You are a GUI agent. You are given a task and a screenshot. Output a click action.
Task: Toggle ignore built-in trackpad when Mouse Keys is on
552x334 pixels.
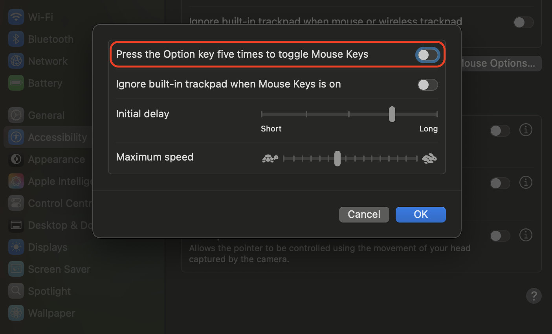(428, 85)
